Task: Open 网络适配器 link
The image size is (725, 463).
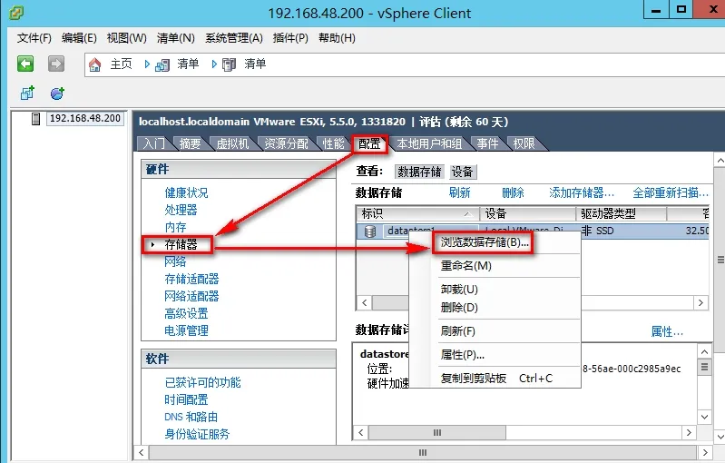Action: 191,296
